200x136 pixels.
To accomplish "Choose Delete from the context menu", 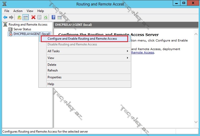I will [52, 65].
